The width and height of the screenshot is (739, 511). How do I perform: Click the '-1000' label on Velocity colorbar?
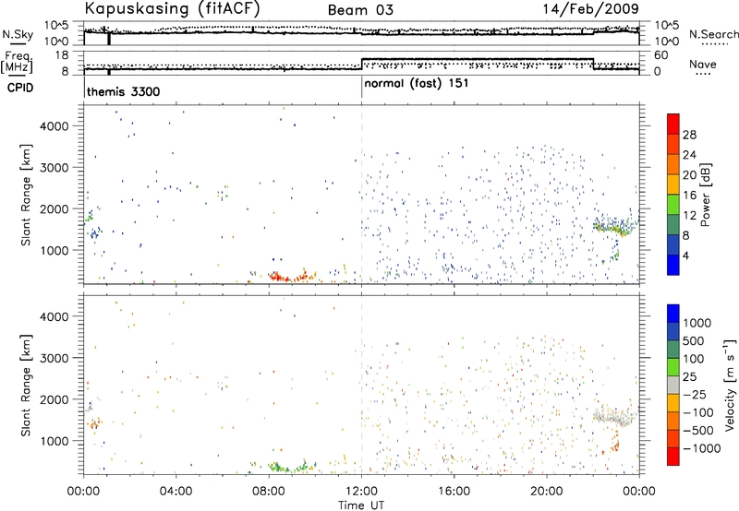(701, 448)
